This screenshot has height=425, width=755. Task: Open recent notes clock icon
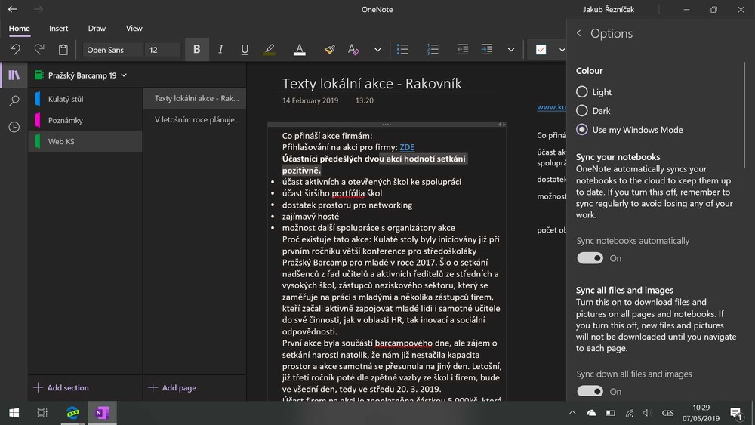click(14, 128)
